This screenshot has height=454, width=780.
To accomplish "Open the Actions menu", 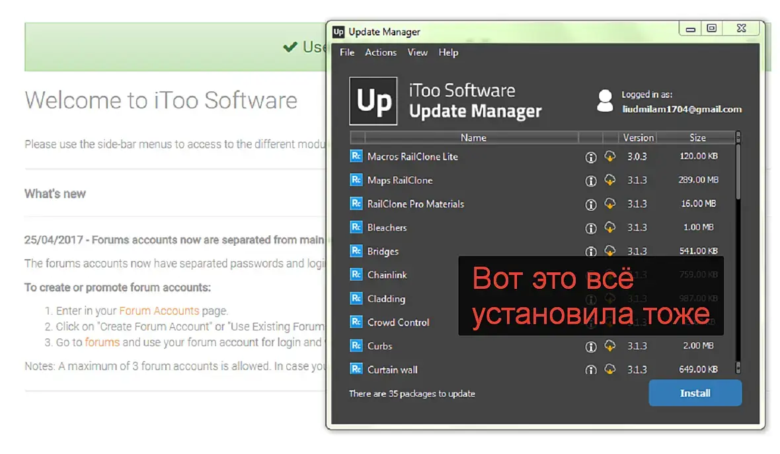I will (381, 52).
